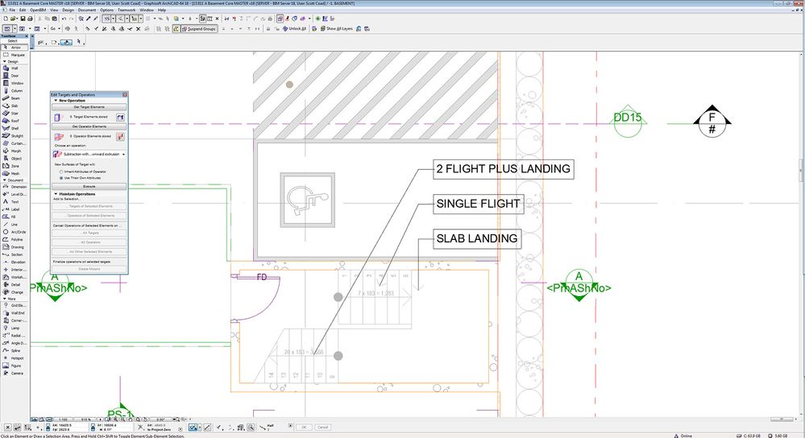The image size is (805, 438).
Task: Select the Stair tool
Action: (x=15, y=113)
